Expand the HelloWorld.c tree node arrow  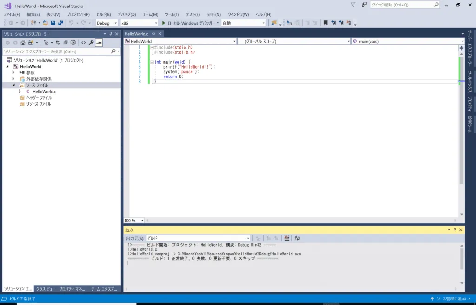pos(20,91)
